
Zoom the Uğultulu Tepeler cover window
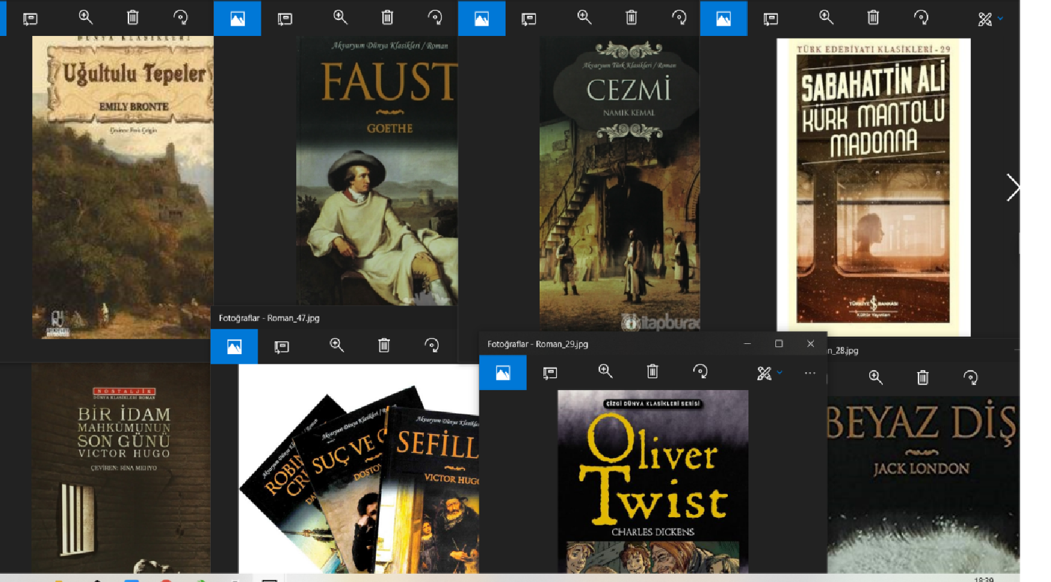point(85,17)
